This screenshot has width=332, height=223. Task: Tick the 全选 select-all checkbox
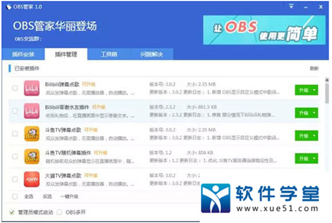coord(15,197)
